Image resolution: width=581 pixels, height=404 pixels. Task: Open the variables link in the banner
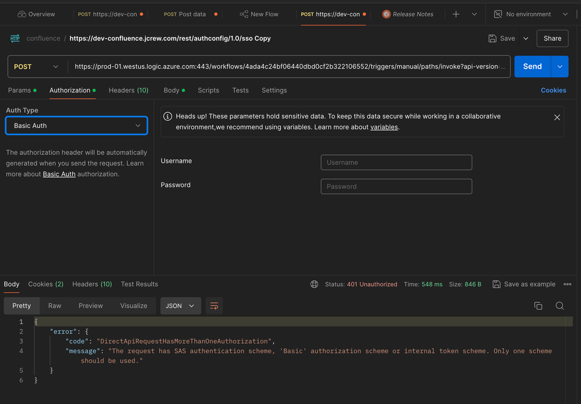coord(384,127)
